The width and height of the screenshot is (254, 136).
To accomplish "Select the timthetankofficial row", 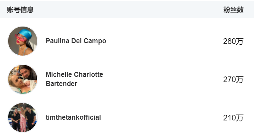I will pyautogui.click(x=127, y=118).
